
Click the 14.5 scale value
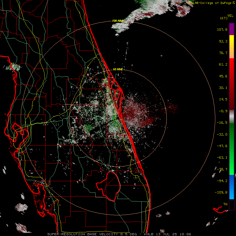[x=223, y=99]
